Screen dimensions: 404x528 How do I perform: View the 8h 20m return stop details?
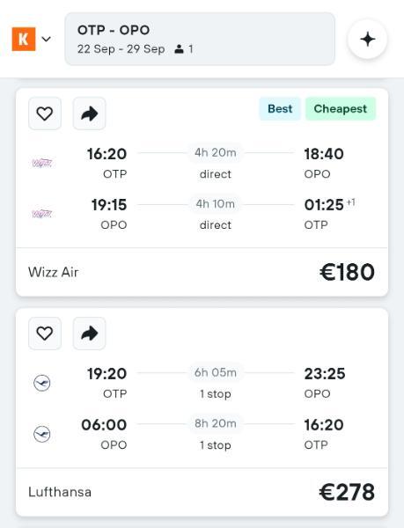coord(216,434)
